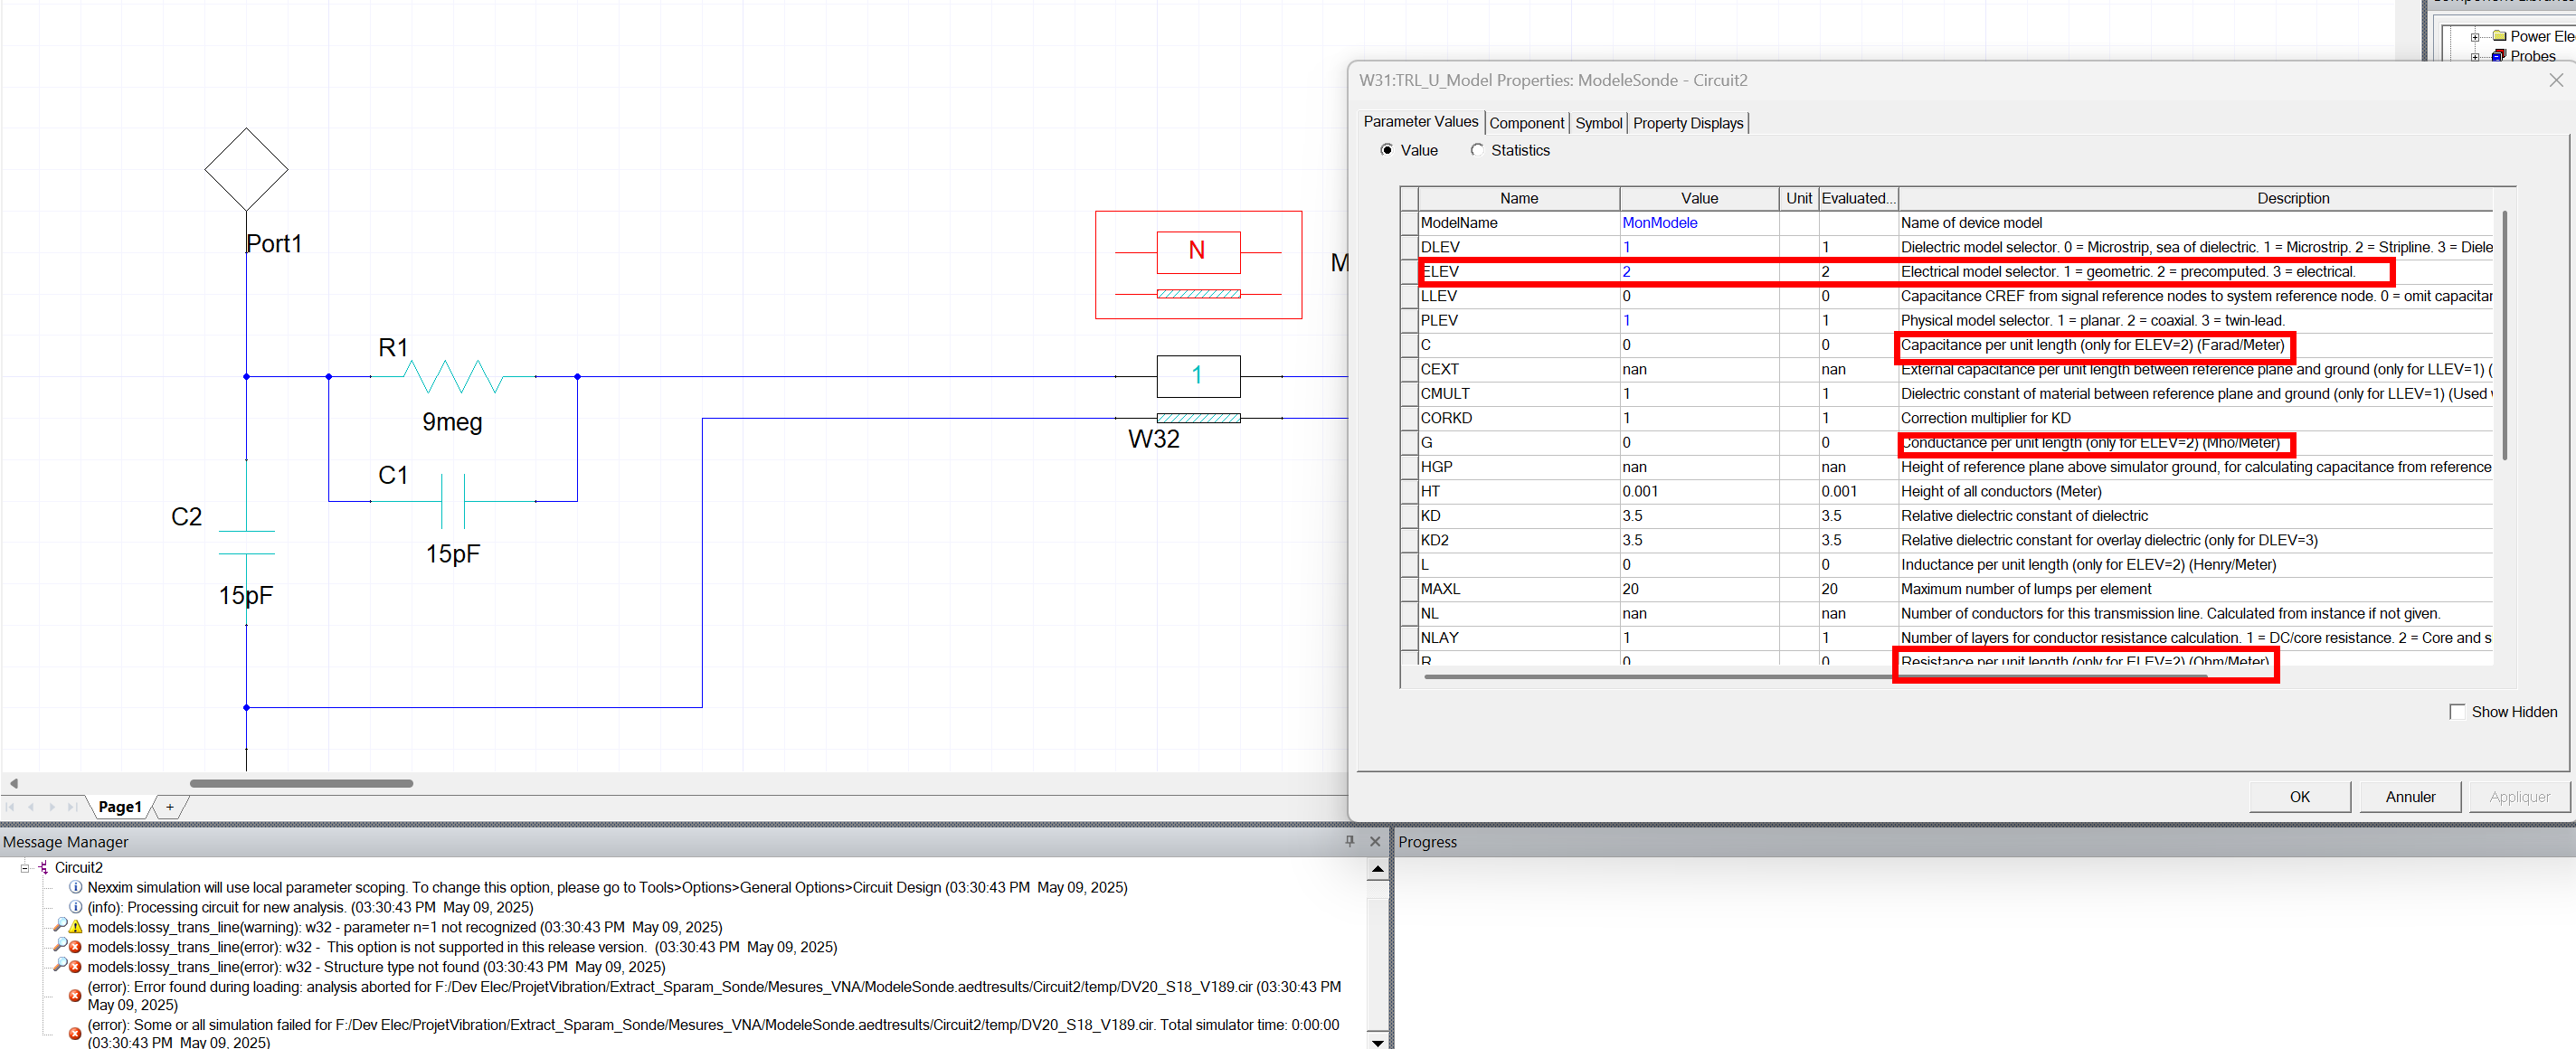2576x1049 pixels.
Task: Select the Power Ele folder icon in library
Action: 2499,36
